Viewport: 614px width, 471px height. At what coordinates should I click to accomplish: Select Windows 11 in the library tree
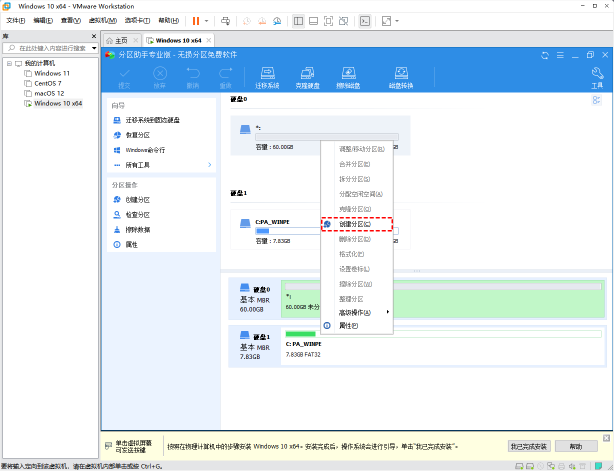(52, 73)
